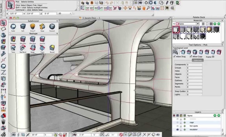
Task: Select the Convert subdivision tool
Action: click(x=52, y=27)
